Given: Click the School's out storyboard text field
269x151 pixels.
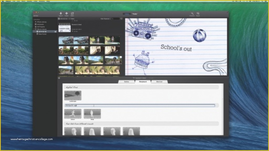Looking at the screenshot, I should pyautogui.click(x=140, y=105).
